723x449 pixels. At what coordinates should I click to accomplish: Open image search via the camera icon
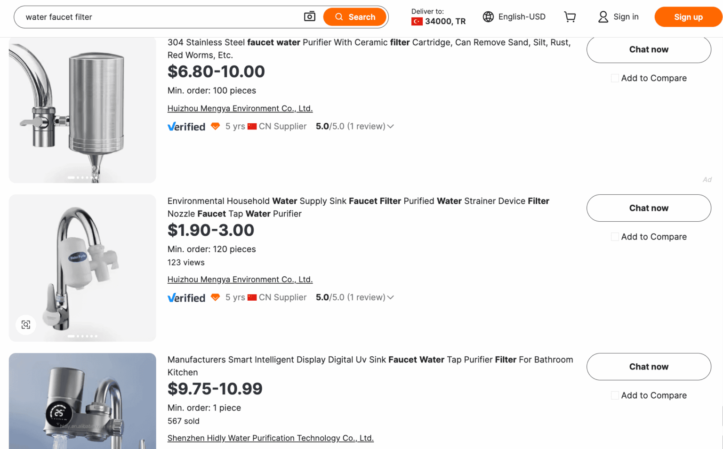coord(310,16)
